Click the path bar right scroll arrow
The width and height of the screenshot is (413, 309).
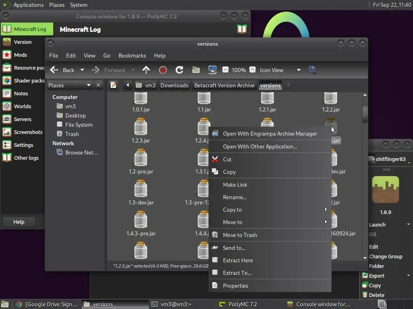(x=288, y=85)
